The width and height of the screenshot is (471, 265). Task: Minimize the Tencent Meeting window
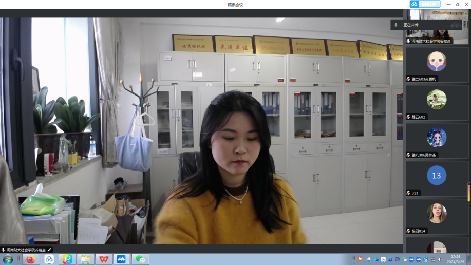pyautogui.click(x=449, y=4)
